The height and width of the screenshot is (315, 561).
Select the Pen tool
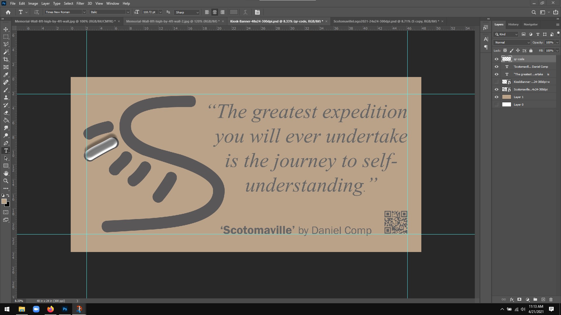tap(6, 143)
